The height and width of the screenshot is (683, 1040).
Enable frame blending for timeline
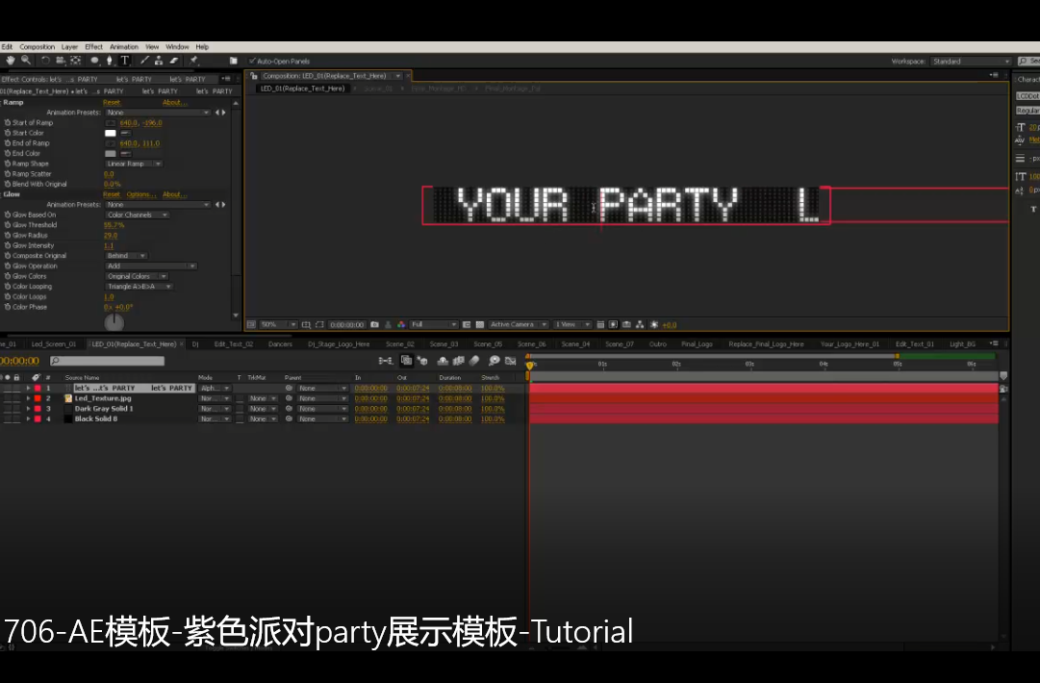point(458,361)
